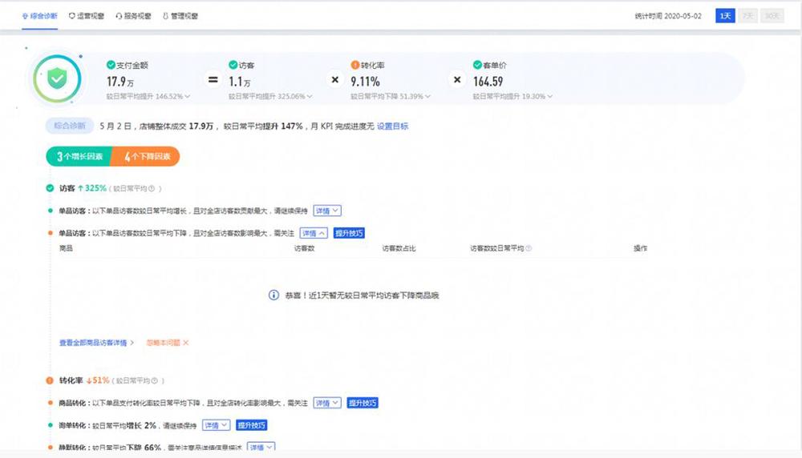This screenshot has height=458, width=802.
Task: Open 查看全部商品访客详情 link
Action: pos(96,343)
